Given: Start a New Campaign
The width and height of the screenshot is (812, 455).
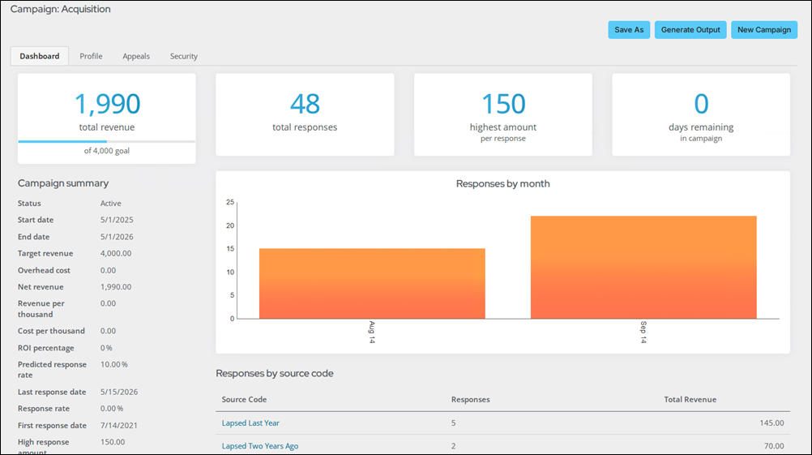Looking at the screenshot, I should 764,29.
